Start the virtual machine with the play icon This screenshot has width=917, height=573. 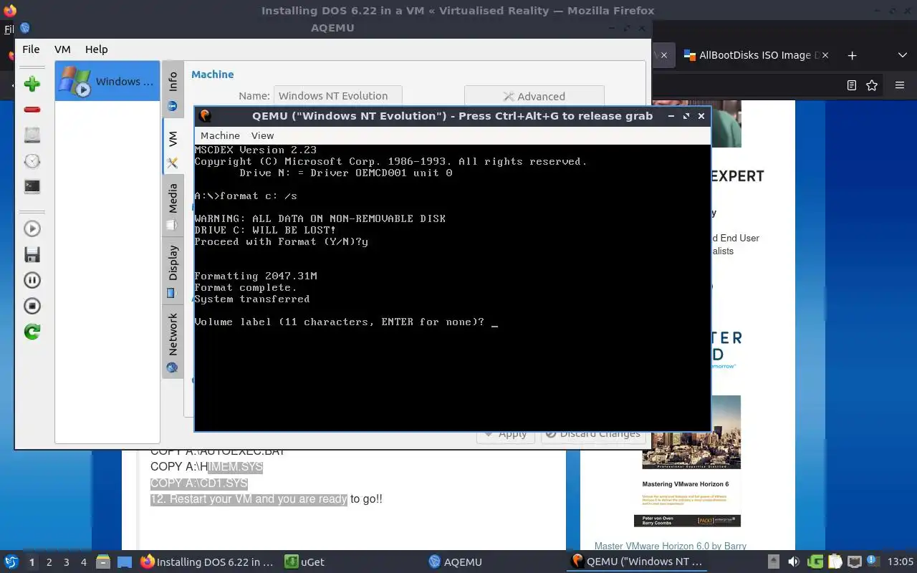coord(32,228)
